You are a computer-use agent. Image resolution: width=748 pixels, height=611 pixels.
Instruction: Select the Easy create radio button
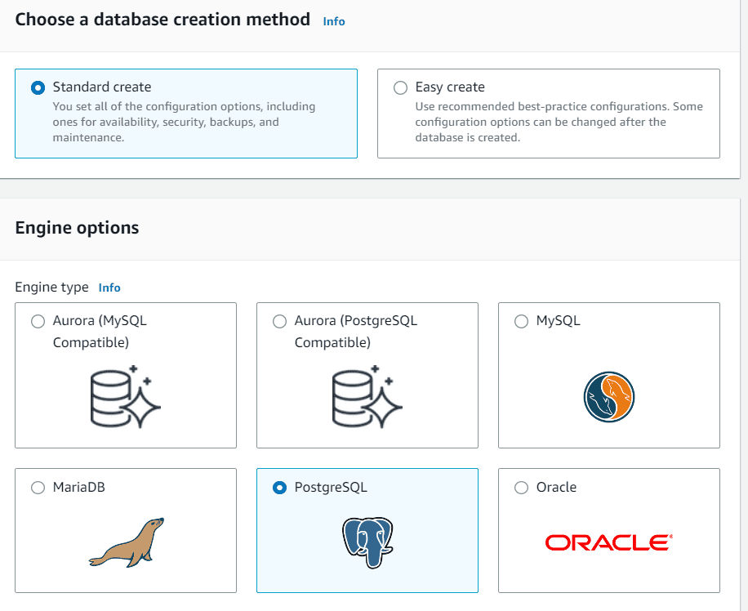[400, 88]
